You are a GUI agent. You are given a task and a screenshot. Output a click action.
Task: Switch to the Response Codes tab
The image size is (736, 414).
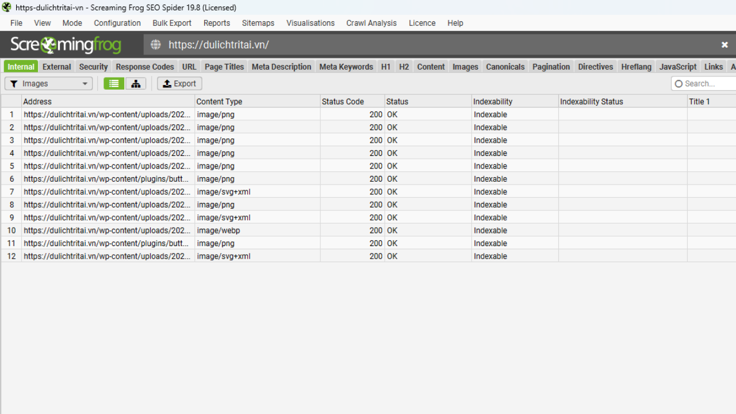click(x=145, y=67)
